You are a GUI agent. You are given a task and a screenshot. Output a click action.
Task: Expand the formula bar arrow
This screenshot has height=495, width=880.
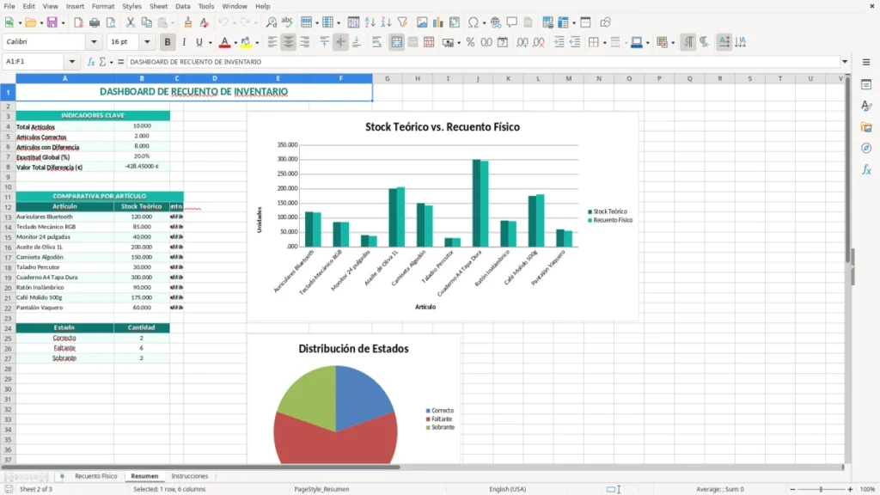pyautogui.click(x=845, y=62)
